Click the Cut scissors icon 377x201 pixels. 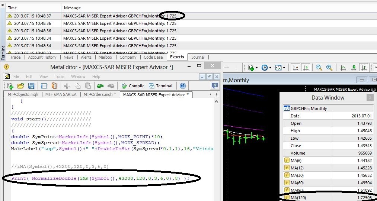67,86
